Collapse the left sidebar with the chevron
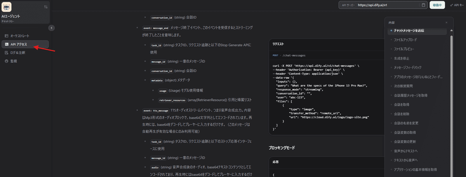 [x=52, y=28]
